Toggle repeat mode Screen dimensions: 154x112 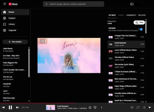[138, 108]
